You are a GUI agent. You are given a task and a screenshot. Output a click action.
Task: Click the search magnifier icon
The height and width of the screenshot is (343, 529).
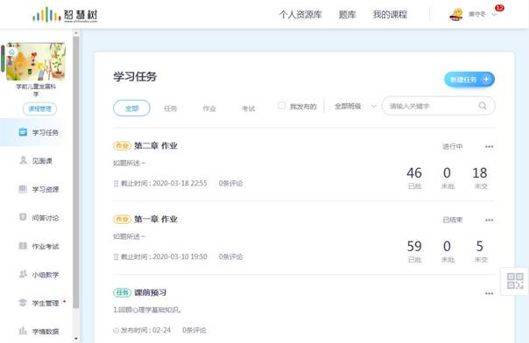pos(483,106)
